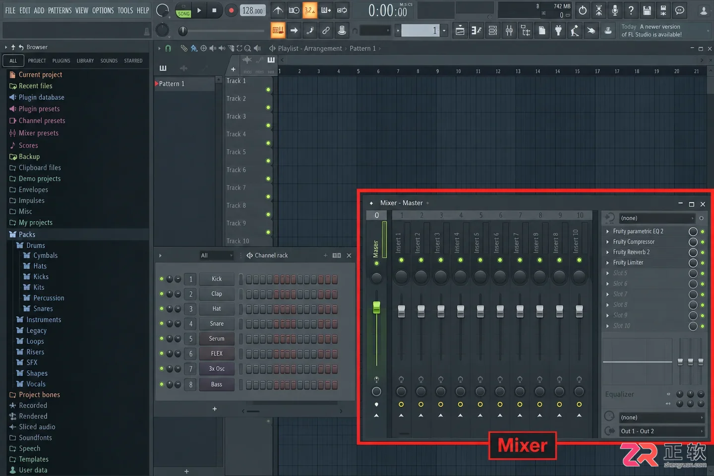This screenshot has width=714, height=476.
Task: Expand the Fruity Reeverb 2 slot arrow
Action: (607, 252)
